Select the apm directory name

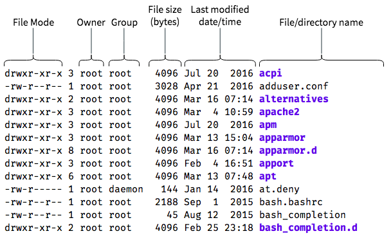click(268, 125)
